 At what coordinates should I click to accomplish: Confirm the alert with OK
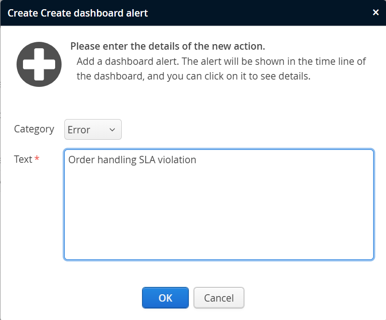click(x=165, y=298)
